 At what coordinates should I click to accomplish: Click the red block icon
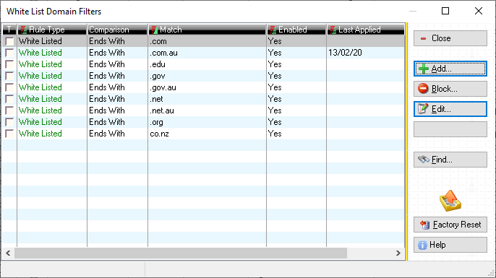(423, 89)
